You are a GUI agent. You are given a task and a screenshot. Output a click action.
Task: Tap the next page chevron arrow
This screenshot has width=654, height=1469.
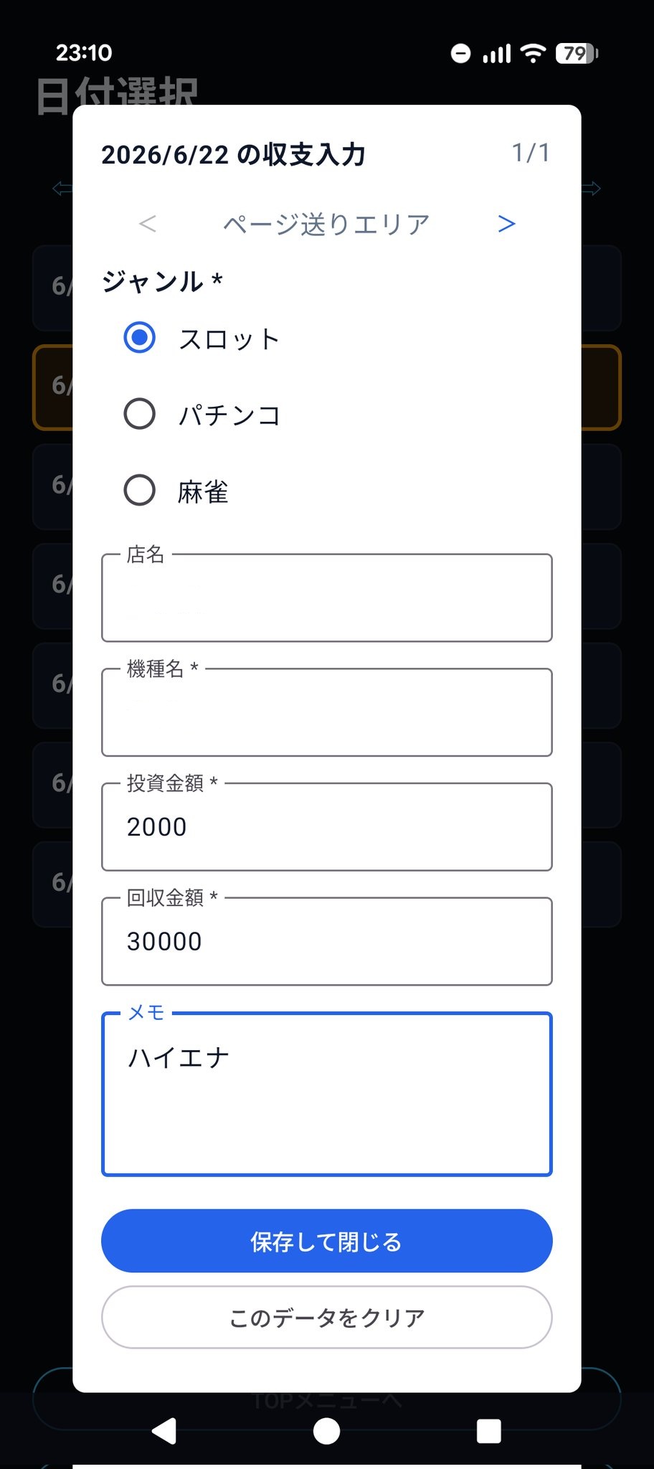(506, 224)
